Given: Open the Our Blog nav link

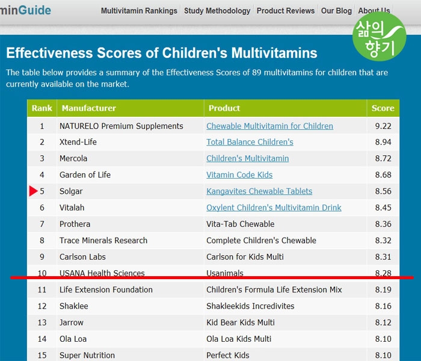Looking at the screenshot, I should point(336,11).
